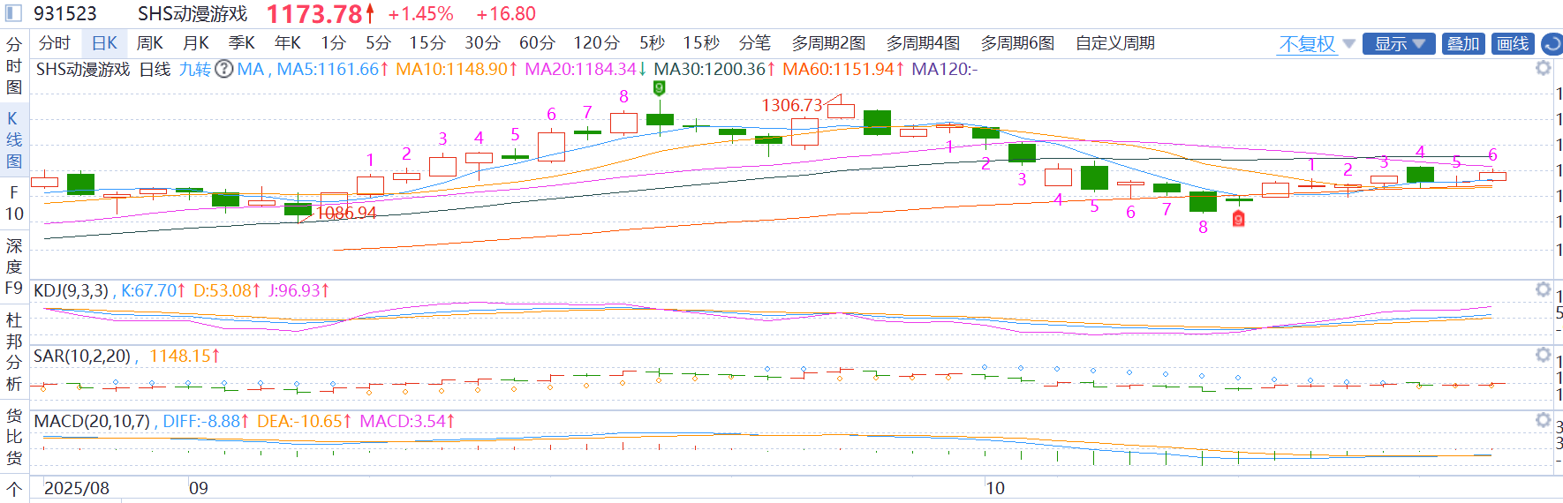Select the 日K daily candlestick tab
This screenshot has height=503, width=1563.
pyautogui.click(x=104, y=43)
